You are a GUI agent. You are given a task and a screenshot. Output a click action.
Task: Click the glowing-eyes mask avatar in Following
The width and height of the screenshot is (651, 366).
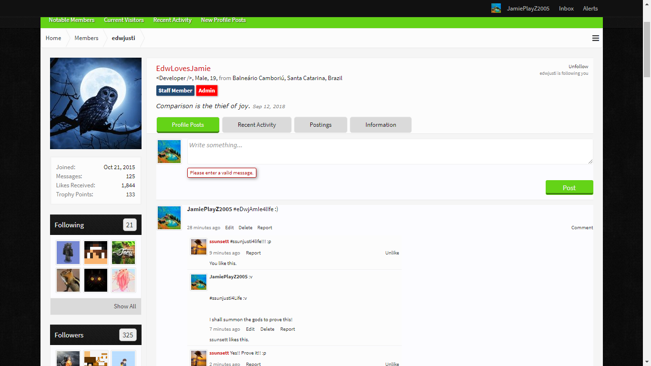(x=96, y=280)
